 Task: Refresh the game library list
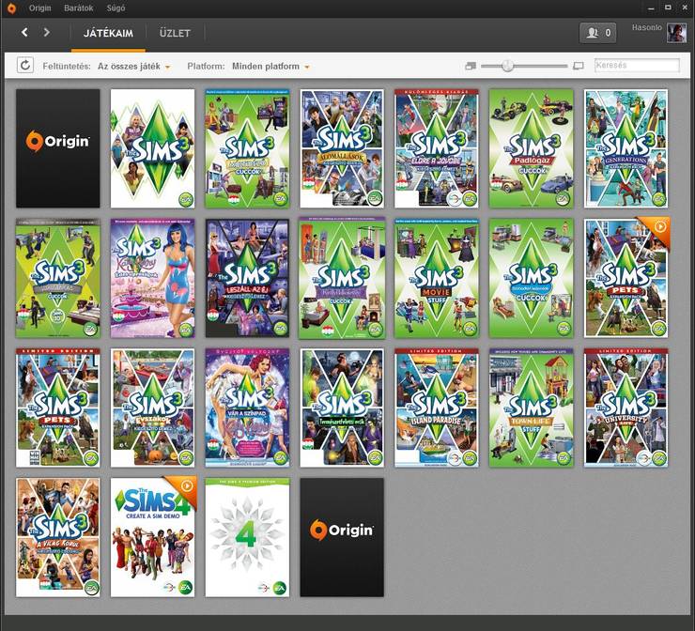25,66
